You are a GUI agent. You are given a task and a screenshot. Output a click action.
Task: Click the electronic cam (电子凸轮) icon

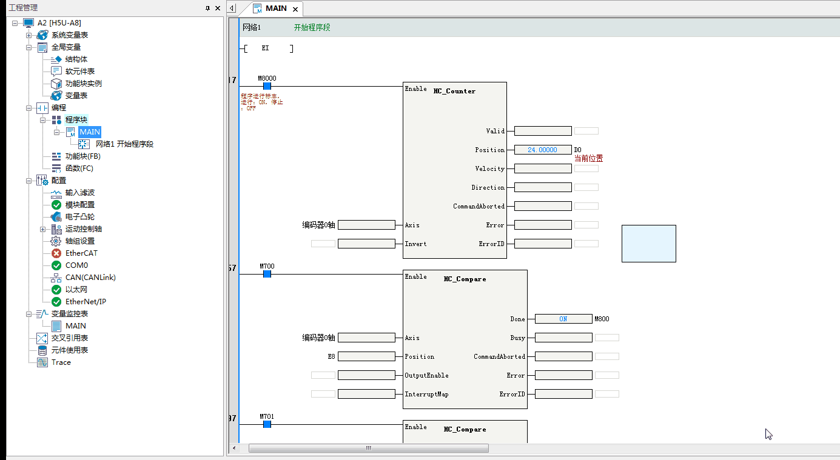pyautogui.click(x=56, y=217)
